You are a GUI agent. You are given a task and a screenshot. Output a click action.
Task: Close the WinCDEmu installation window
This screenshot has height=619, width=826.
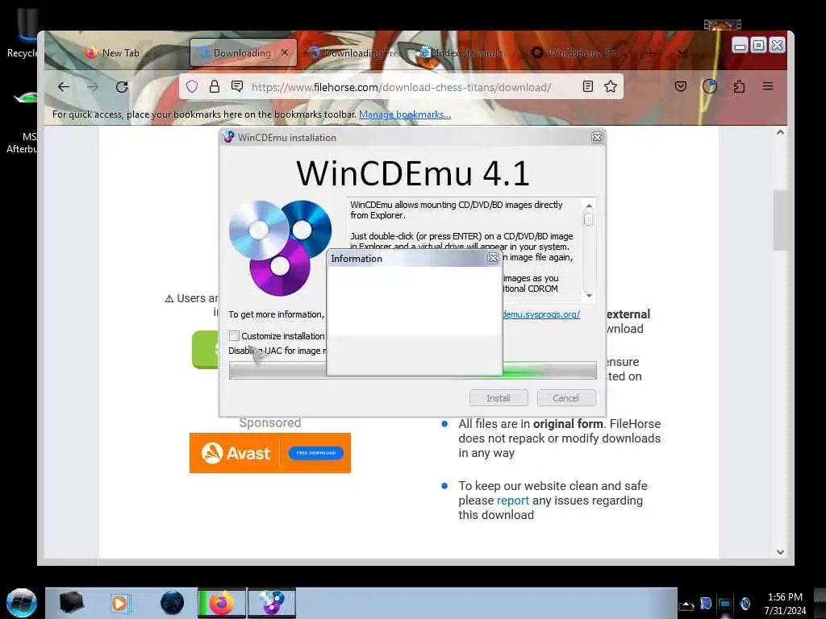coord(597,137)
